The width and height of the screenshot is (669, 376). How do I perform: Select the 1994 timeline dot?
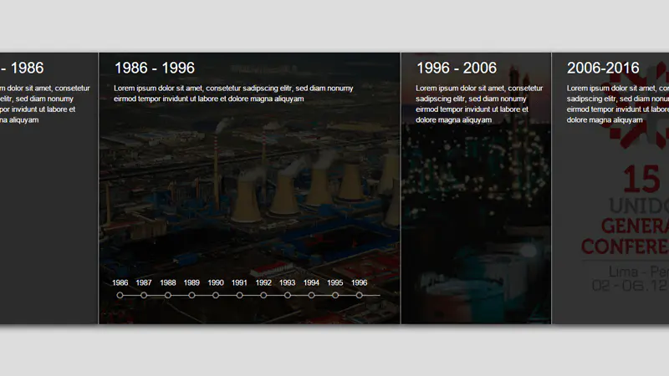click(x=311, y=295)
